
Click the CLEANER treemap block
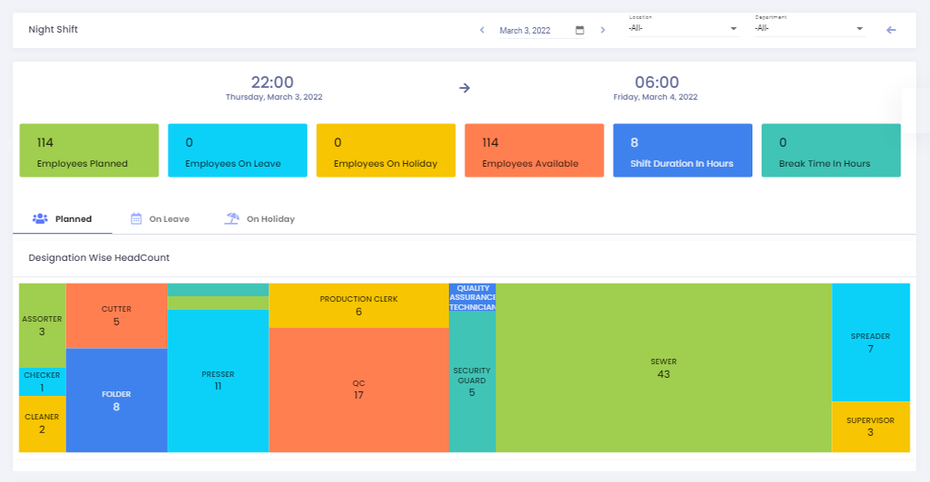pyautogui.click(x=42, y=424)
